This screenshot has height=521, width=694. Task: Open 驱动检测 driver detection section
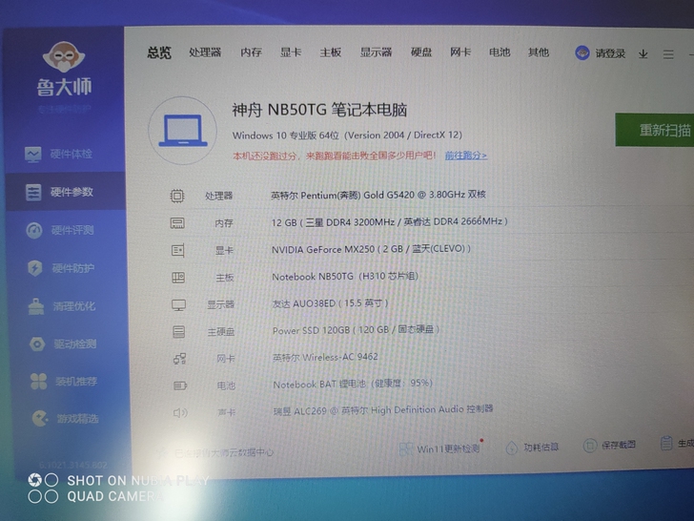point(63,344)
